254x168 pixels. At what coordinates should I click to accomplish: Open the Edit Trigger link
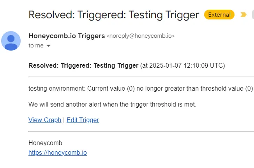83,120
